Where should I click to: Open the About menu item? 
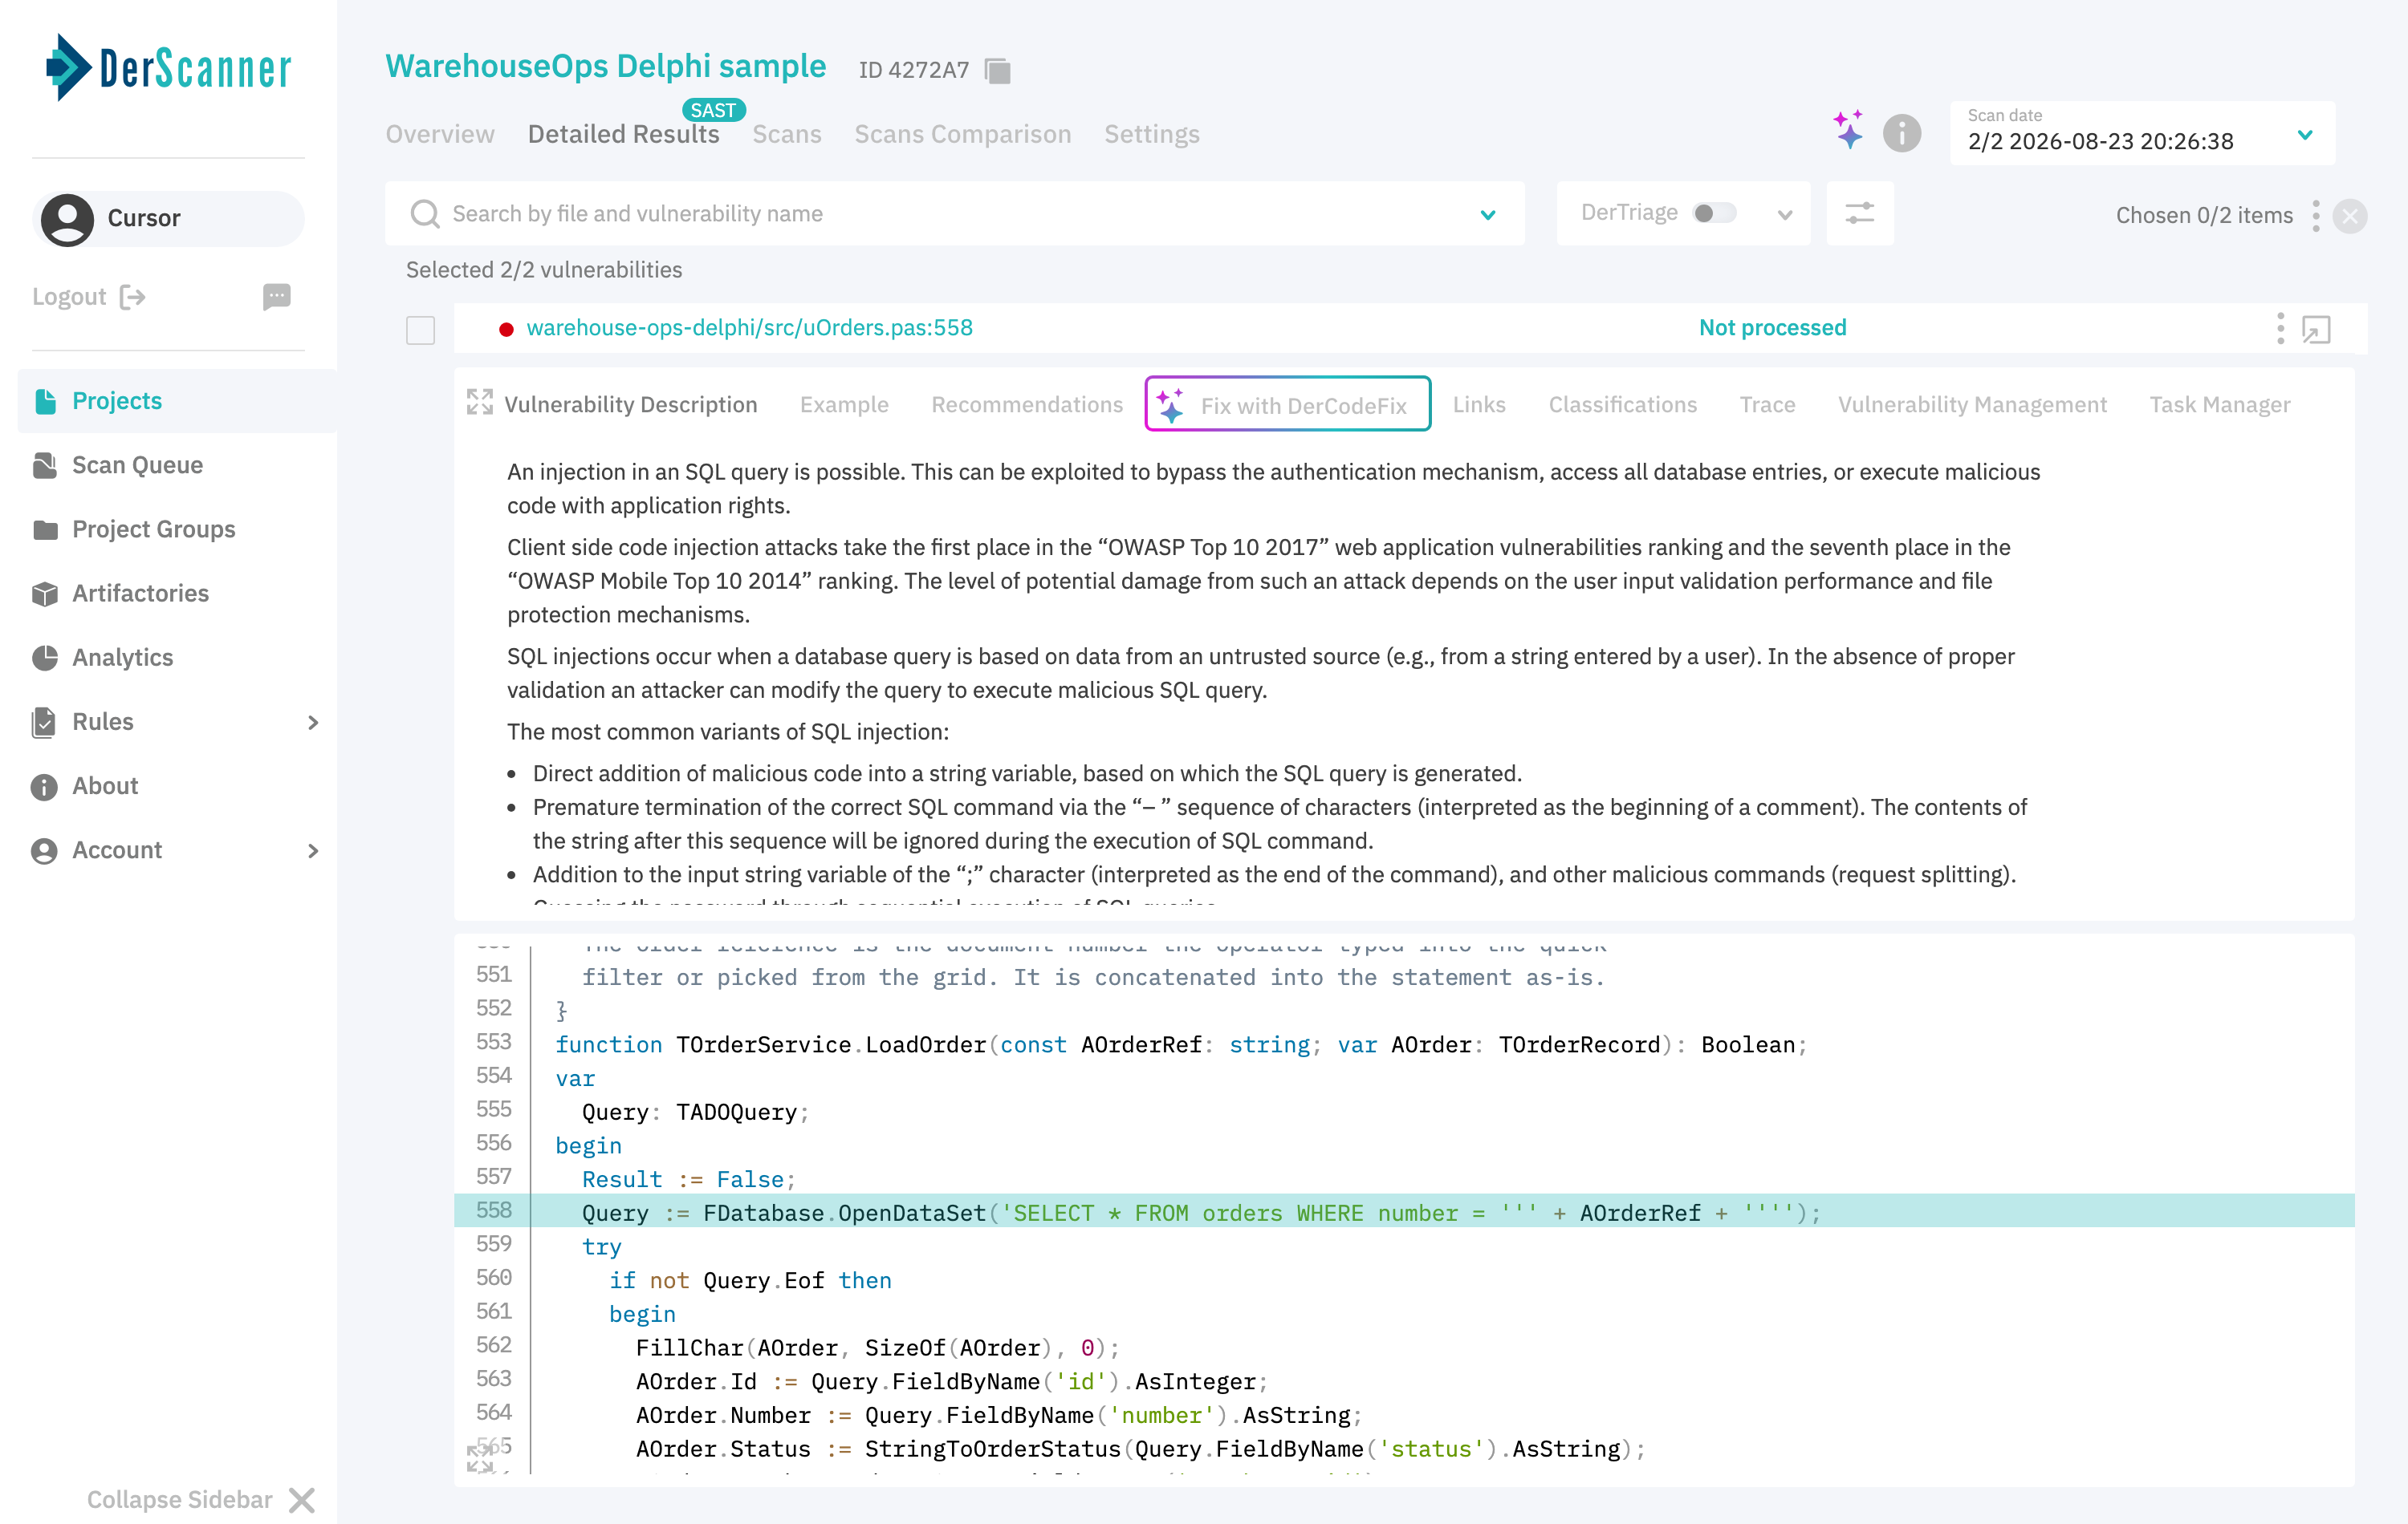(176, 787)
